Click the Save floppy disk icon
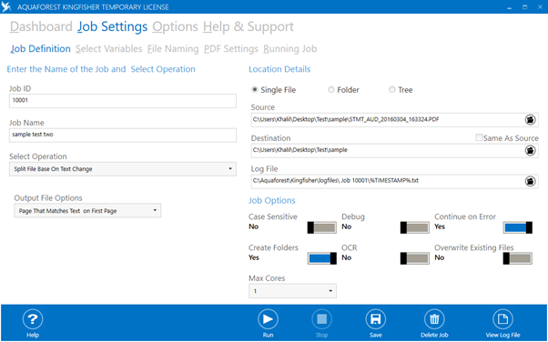Screen dimensions: 548x342 [375, 319]
